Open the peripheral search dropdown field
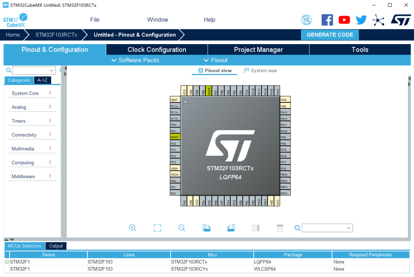This screenshot has width=414, height=277. click(34, 70)
